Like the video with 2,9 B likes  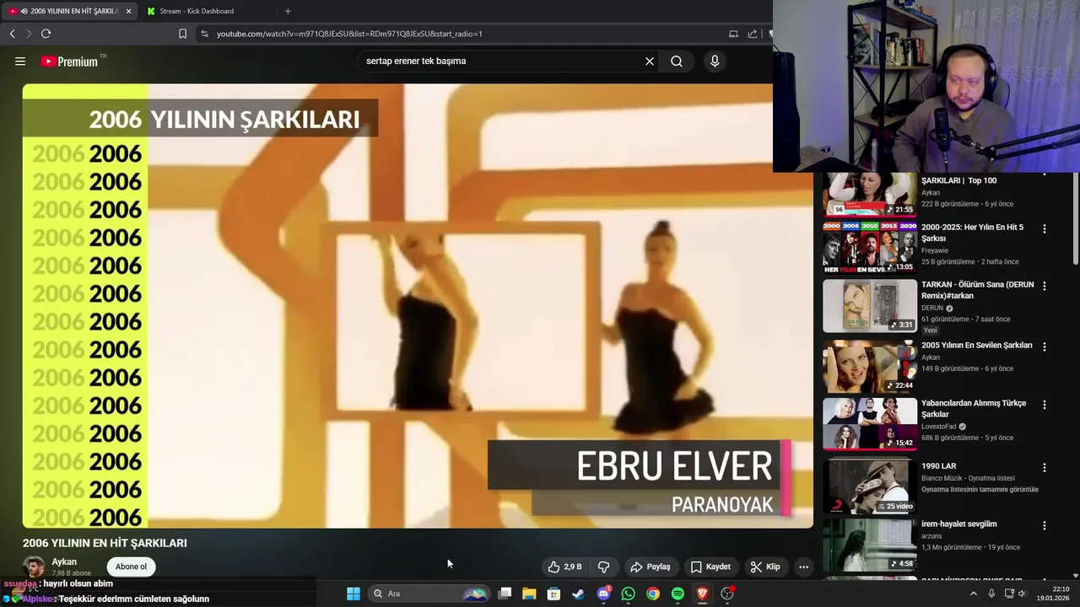coord(564,567)
